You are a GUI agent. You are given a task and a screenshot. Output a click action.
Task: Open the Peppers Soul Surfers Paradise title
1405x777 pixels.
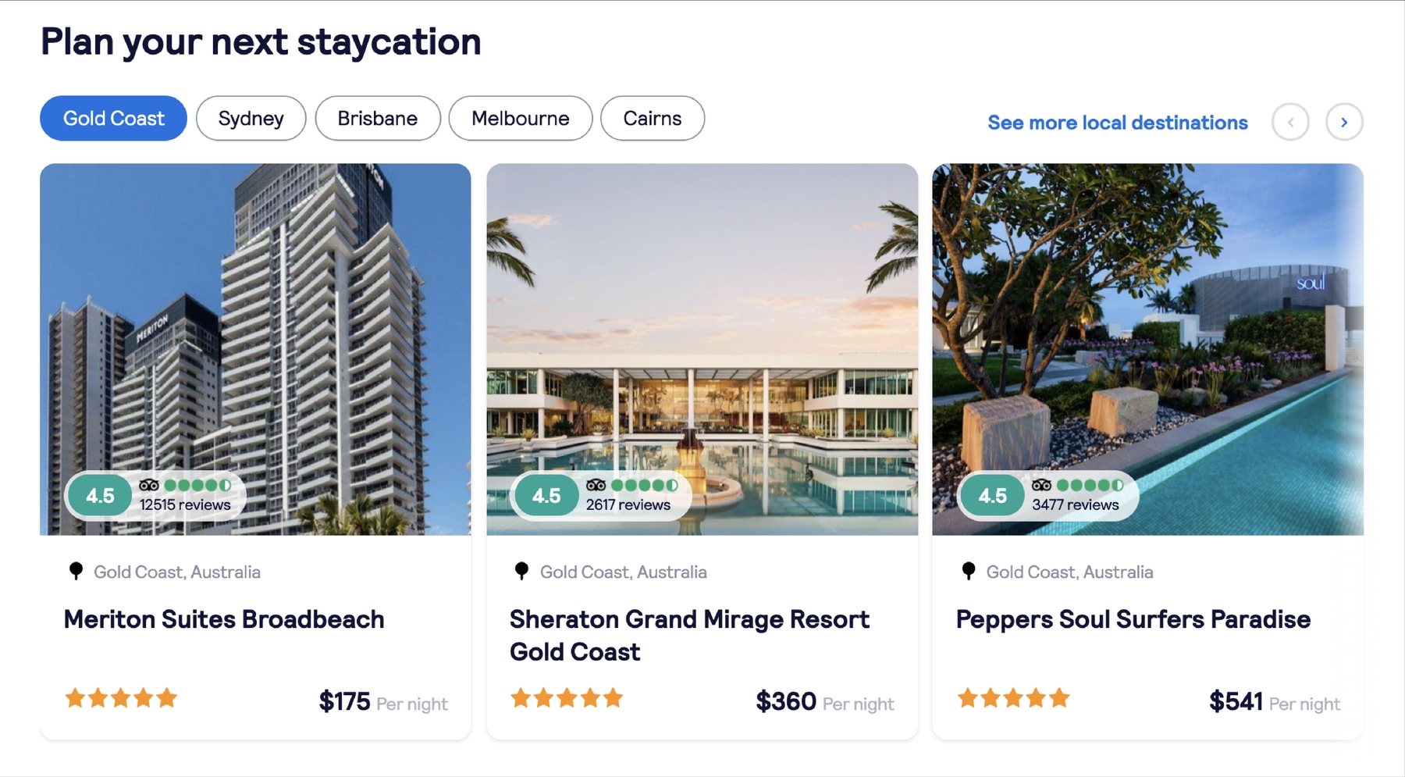pos(1133,619)
